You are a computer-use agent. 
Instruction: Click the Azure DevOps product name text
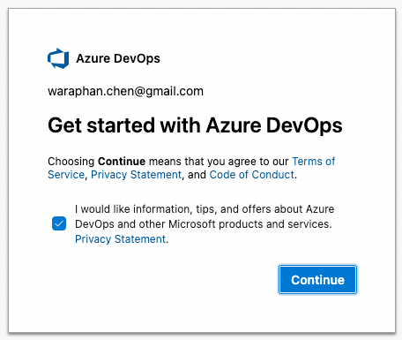[x=118, y=58]
